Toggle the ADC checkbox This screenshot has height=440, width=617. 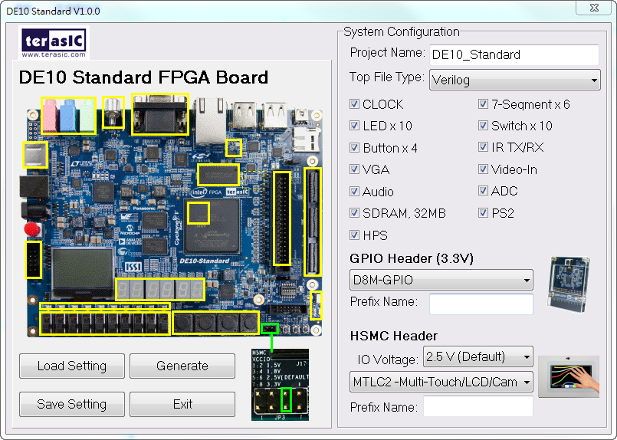483,191
